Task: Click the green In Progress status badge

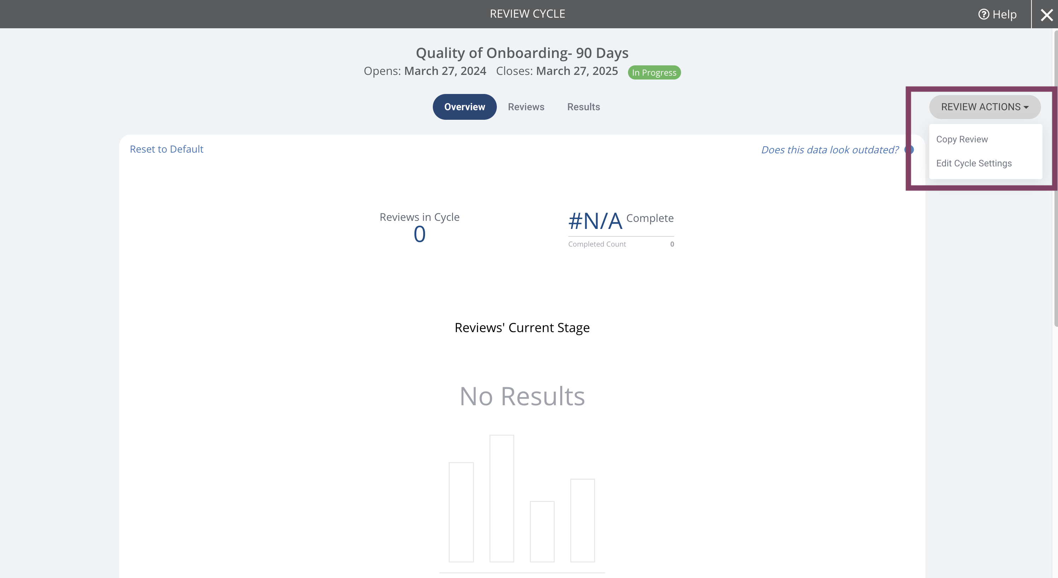Action: click(654, 73)
